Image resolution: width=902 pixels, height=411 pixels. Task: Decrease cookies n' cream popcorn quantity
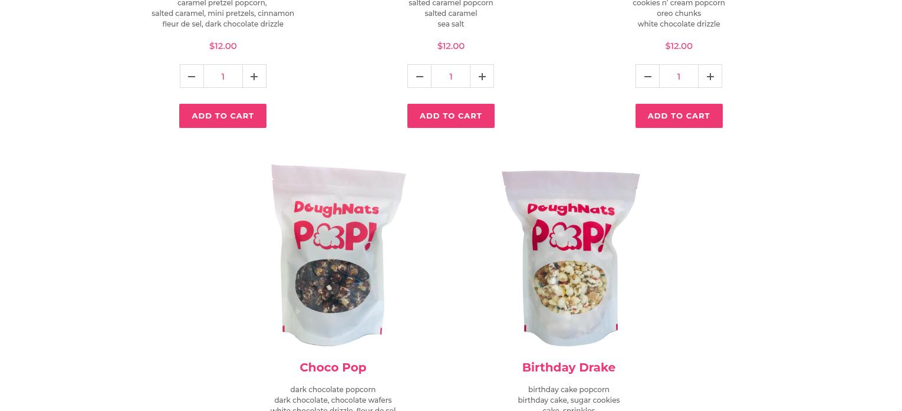click(647, 76)
